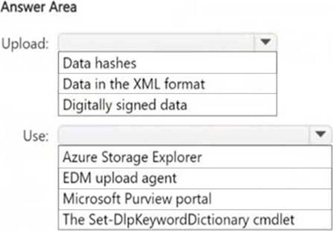Viewport: 333px width, 231px height.
Task: Expand the Use combo box field
Action: (184, 134)
